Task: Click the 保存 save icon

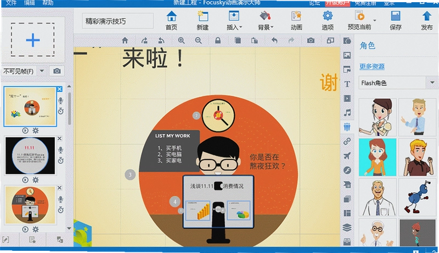Action: click(x=396, y=16)
